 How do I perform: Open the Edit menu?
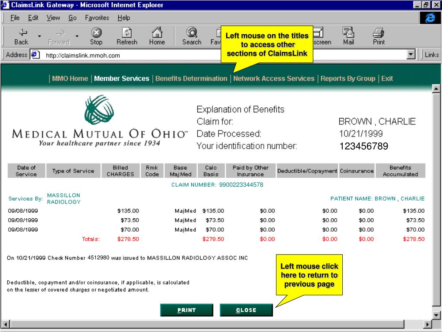click(33, 18)
